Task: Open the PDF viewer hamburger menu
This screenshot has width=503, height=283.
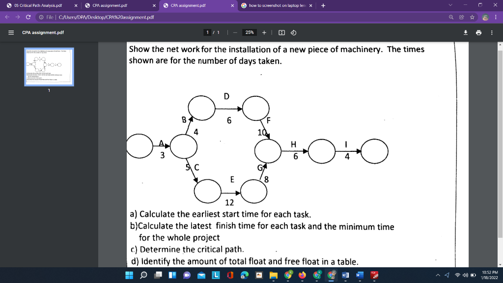Action: point(10,33)
